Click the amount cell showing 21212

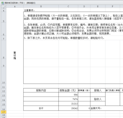pos(68,104)
